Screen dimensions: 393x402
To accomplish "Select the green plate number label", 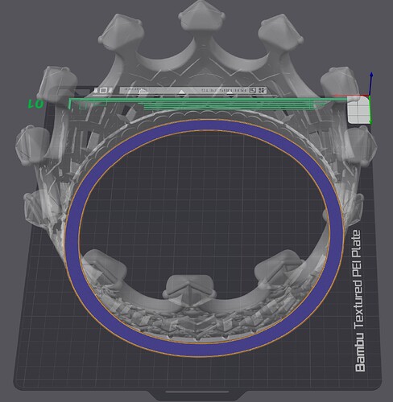I will pyautogui.click(x=35, y=104).
